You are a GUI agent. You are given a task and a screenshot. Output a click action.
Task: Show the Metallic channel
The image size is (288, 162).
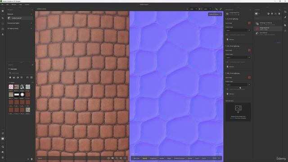(162, 158)
